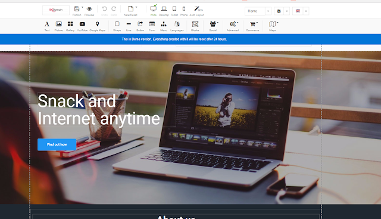The height and width of the screenshot is (219, 381).
Task: Click the demo version notice banner
Action: (190, 39)
